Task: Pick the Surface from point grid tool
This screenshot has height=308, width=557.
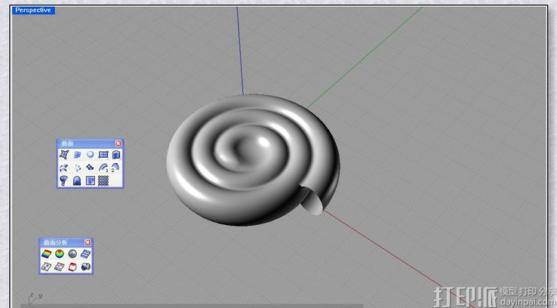Action: point(103,180)
